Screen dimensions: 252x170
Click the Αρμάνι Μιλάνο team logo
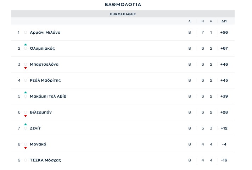pyautogui.click(x=26, y=32)
